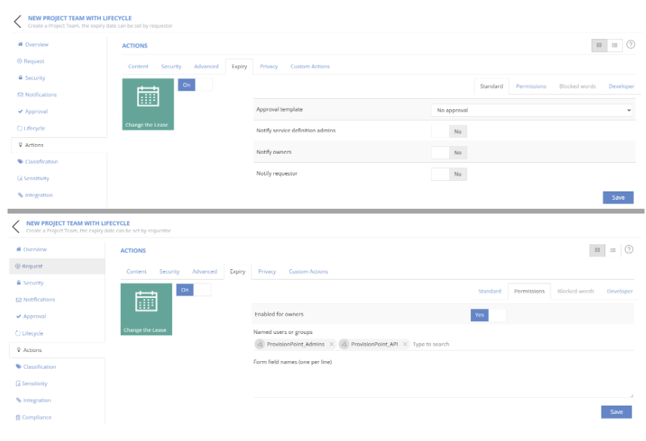Open Approval template dropdown

point(531,110)
